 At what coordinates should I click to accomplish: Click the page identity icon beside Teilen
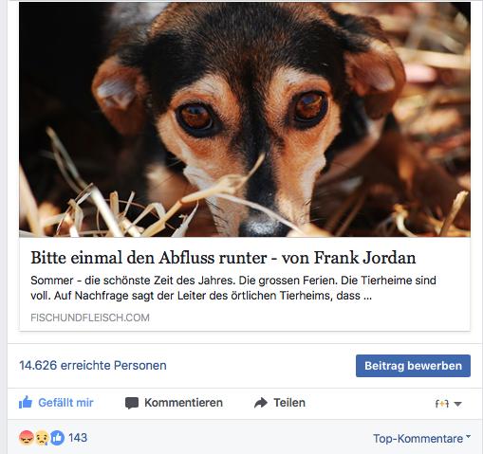tap(442, 404)
